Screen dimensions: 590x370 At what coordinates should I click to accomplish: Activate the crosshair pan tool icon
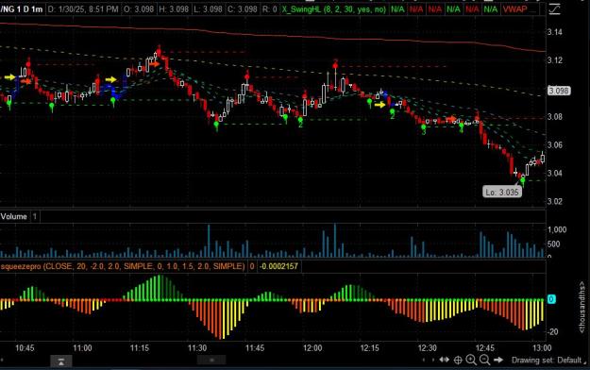click(x=458, y=361)
